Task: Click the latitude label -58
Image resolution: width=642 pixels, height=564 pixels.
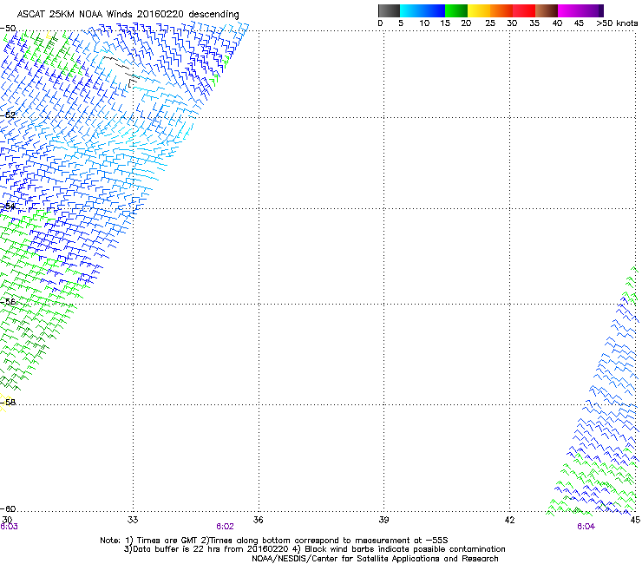Action: pyautogui.click(x=8, y=403)
